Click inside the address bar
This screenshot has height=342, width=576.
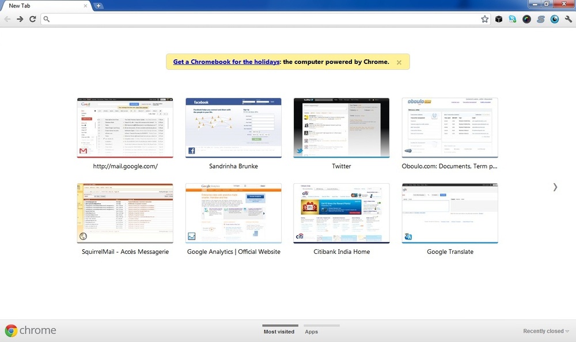(x=259, y=19)
